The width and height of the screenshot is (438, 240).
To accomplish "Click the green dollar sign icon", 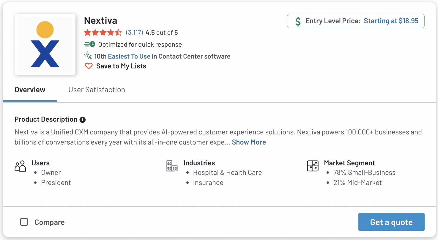I will [298, 21].
